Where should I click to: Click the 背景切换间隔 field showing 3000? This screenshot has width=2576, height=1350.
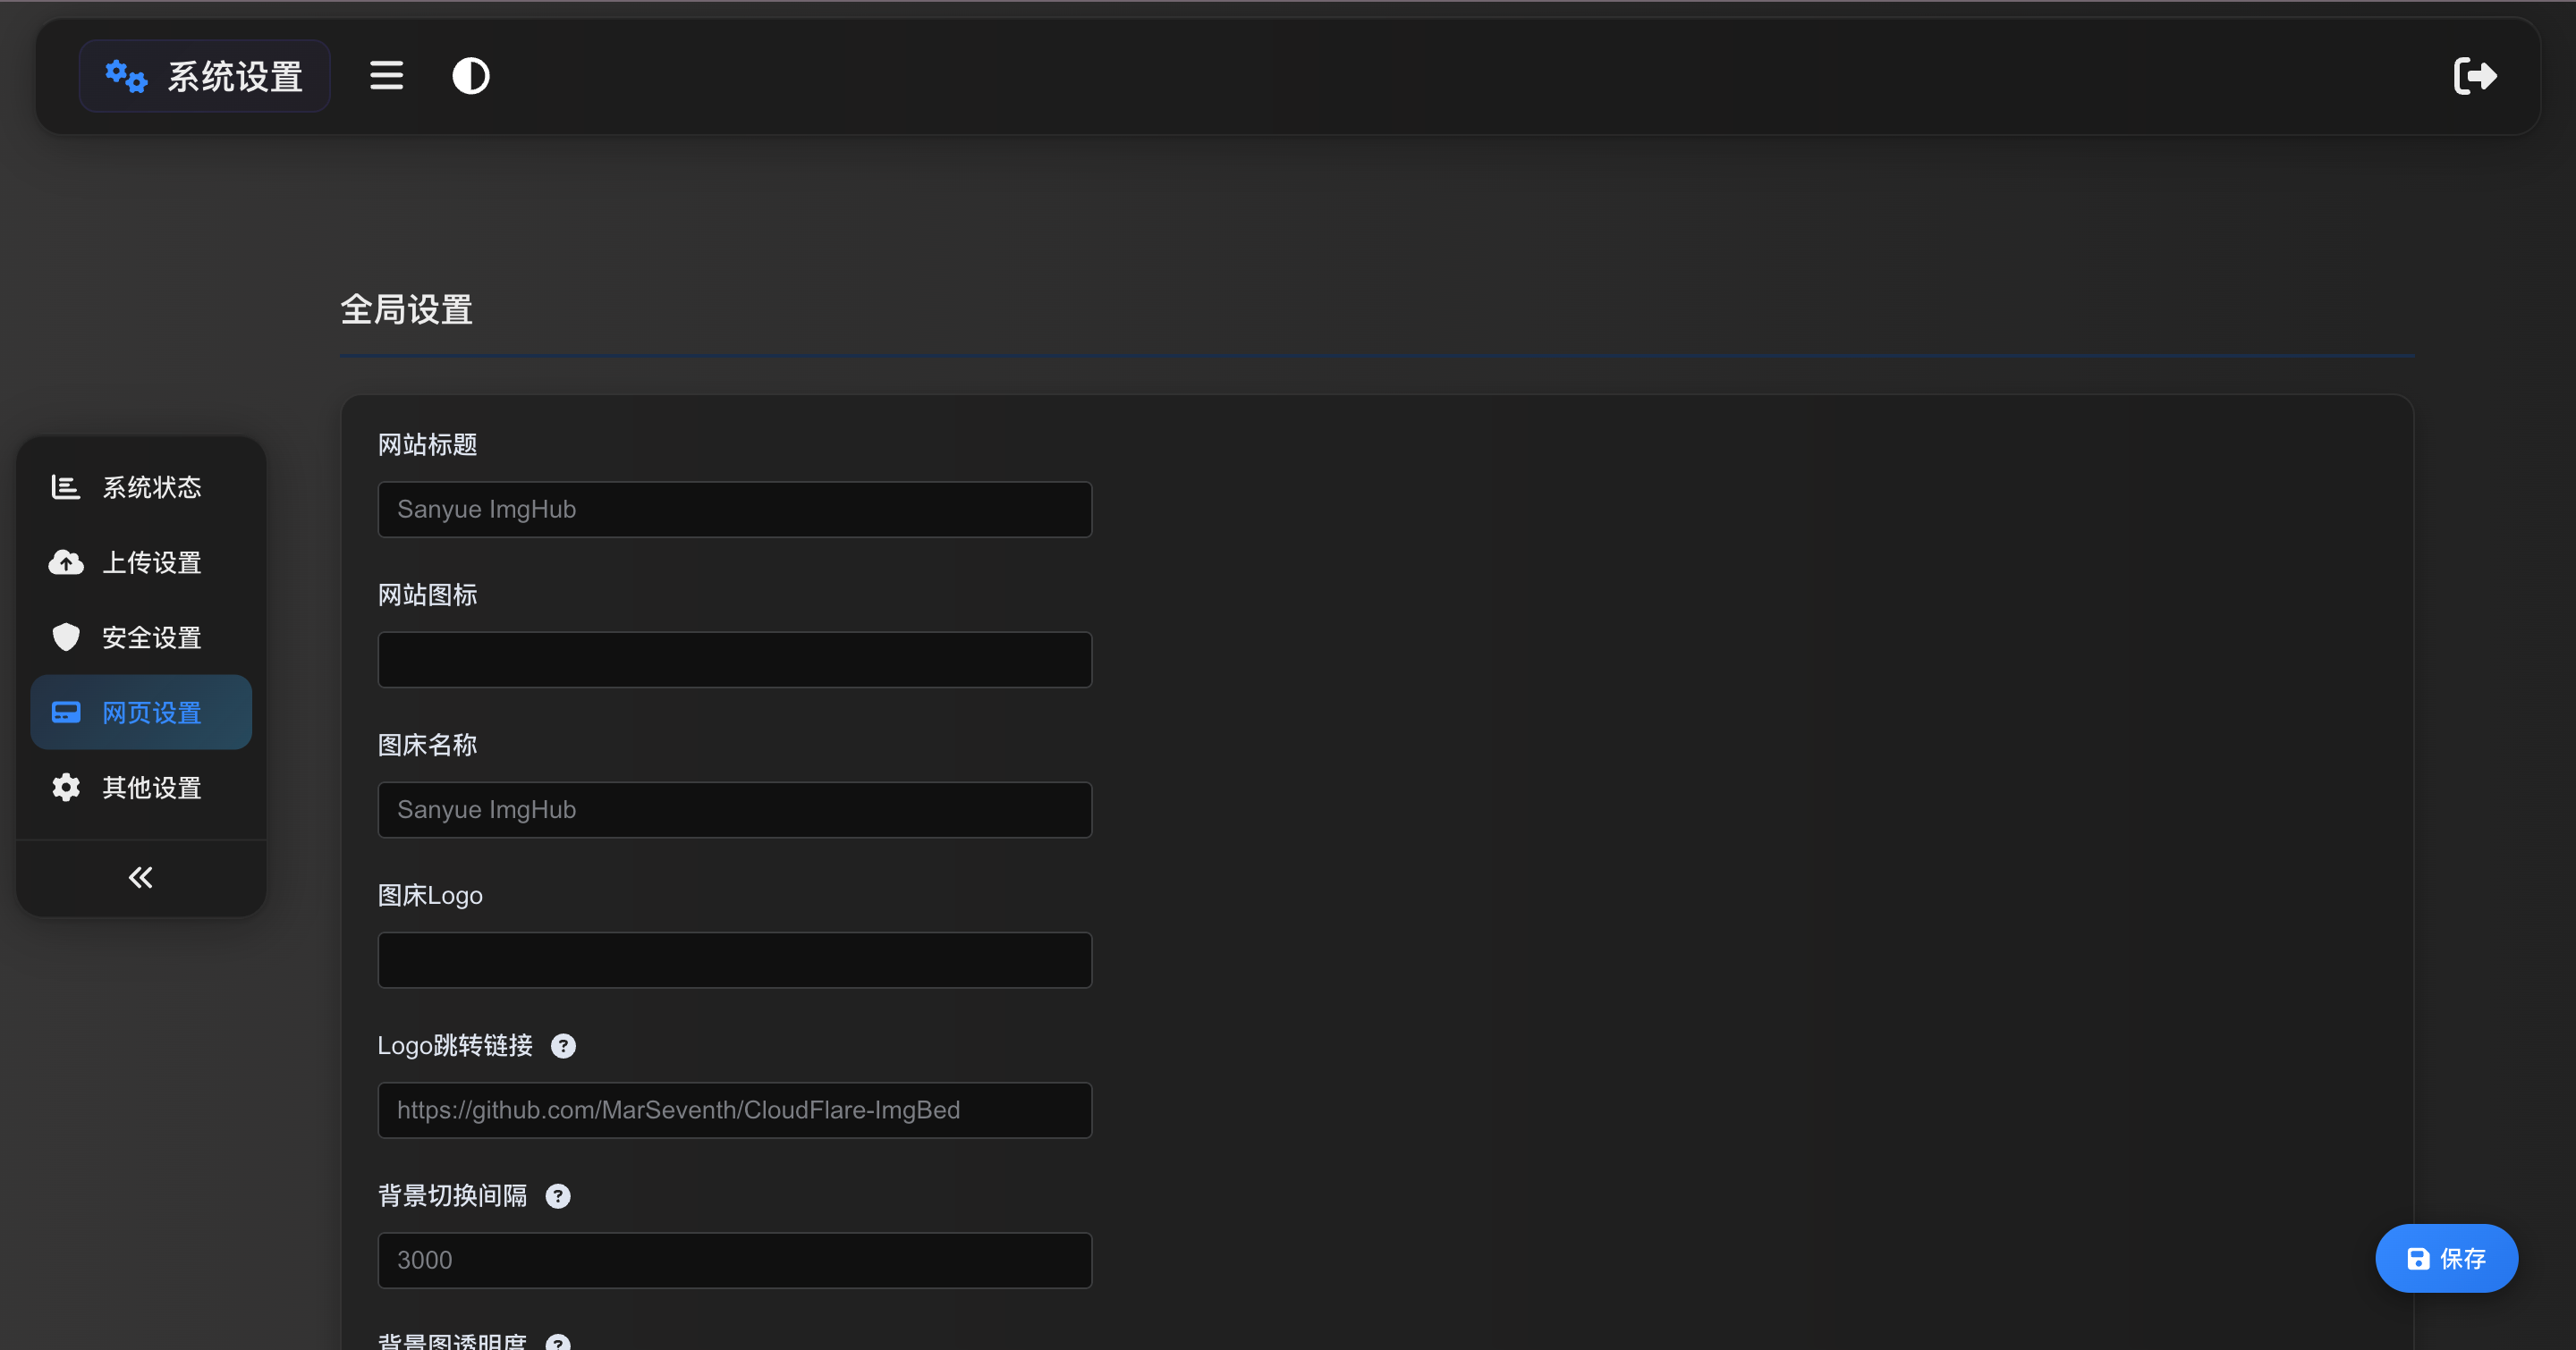[734, 1260]
